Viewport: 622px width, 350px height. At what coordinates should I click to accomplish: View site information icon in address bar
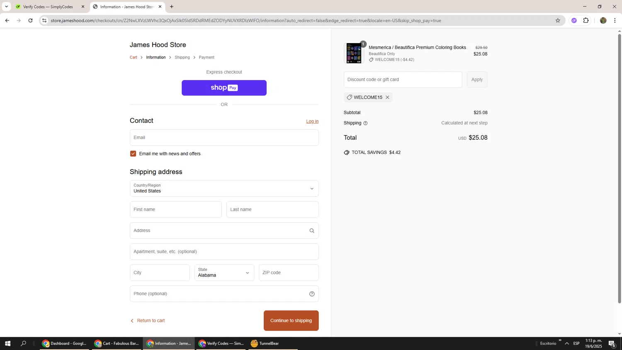click(44, 20)
